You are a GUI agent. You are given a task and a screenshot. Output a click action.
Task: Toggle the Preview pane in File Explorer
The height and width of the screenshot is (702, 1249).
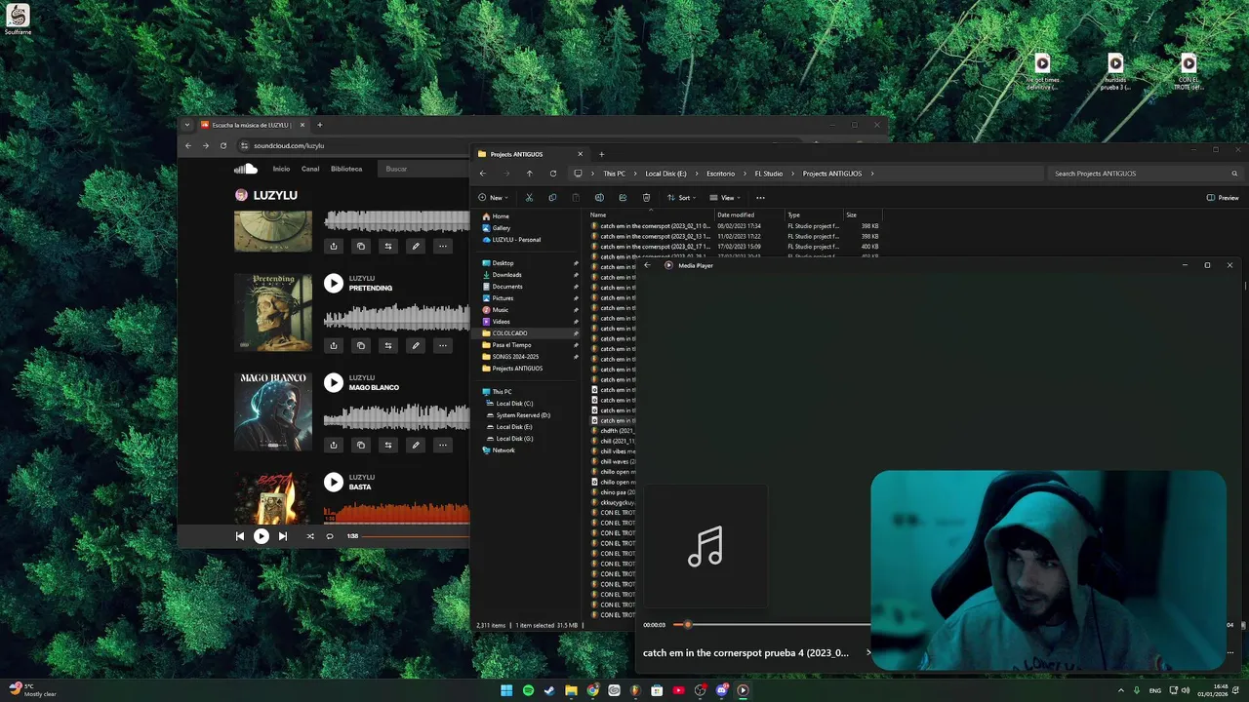(x=1223, y=198)
